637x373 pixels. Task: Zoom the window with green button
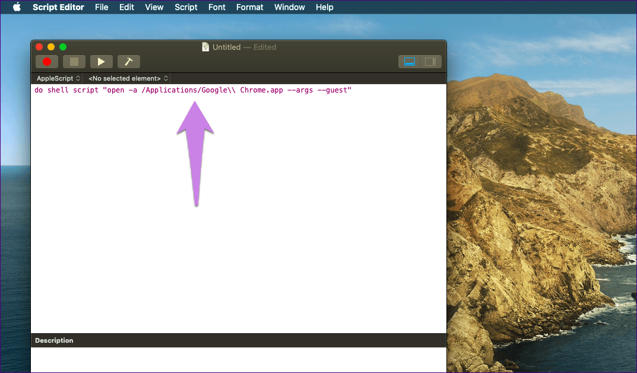pyautogui.click(x=63, y=47)
